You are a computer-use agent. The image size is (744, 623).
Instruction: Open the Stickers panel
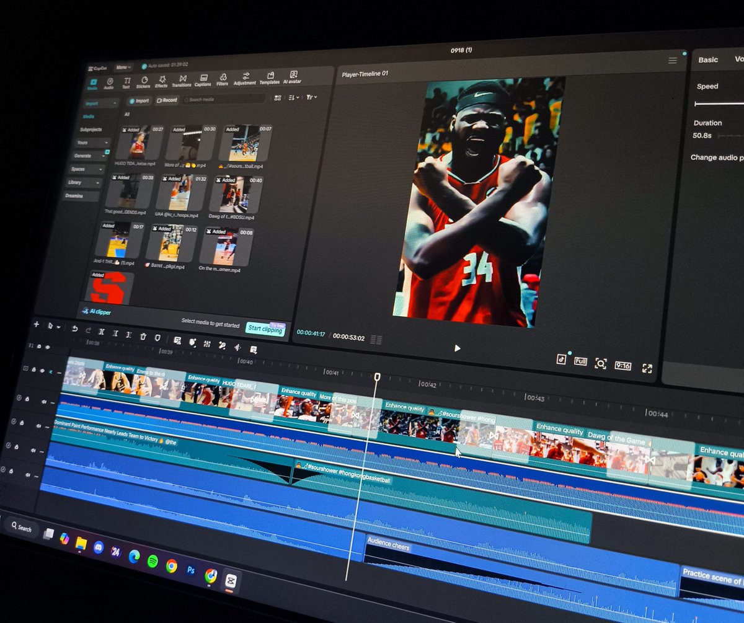coord(143,82)
